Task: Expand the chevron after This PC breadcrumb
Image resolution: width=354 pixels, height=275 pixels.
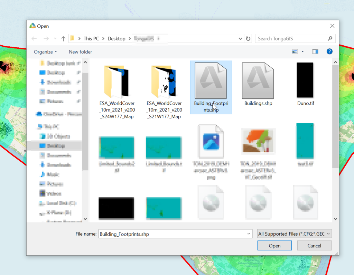Action: pos(103,39)
